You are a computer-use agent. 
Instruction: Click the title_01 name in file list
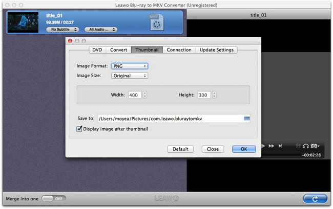coord(54,16)
